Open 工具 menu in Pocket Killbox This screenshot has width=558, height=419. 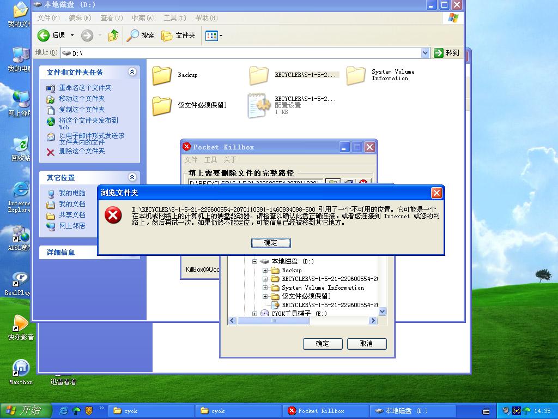pyautogui.click(x=210, y=160)
